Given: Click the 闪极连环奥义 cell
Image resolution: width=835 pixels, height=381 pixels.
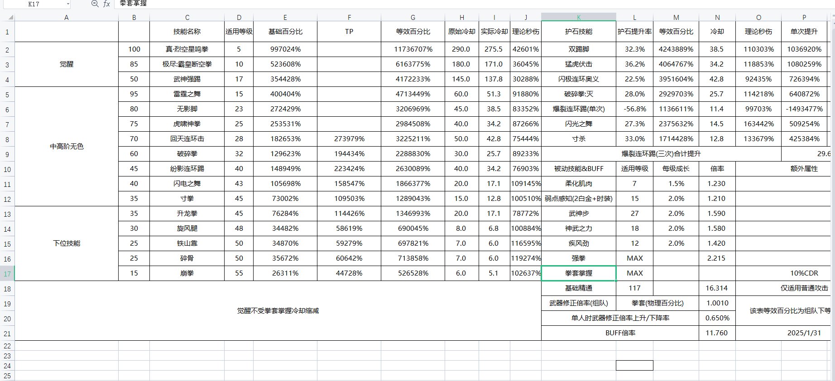Looking at the screenshot, I should [x=579, y=79].
